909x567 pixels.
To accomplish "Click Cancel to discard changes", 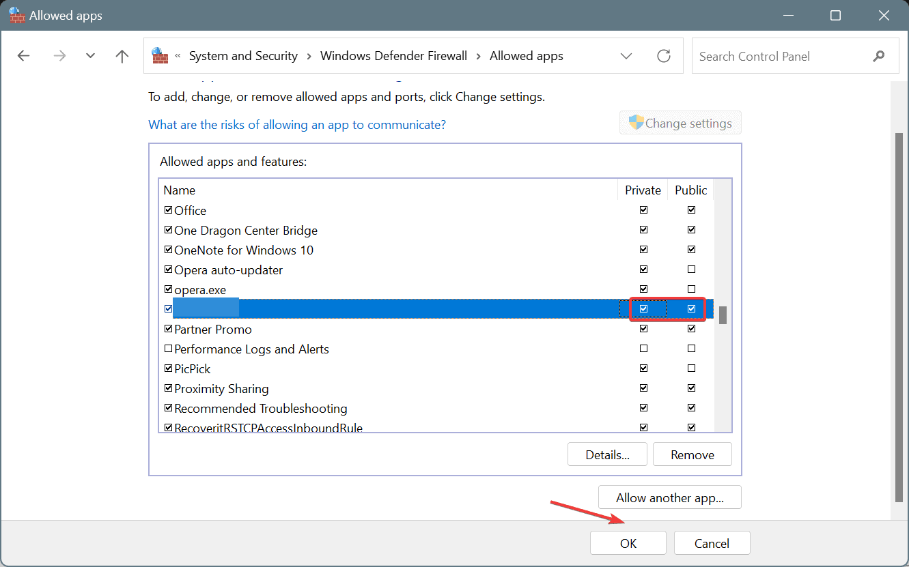I will pos(712,543).
